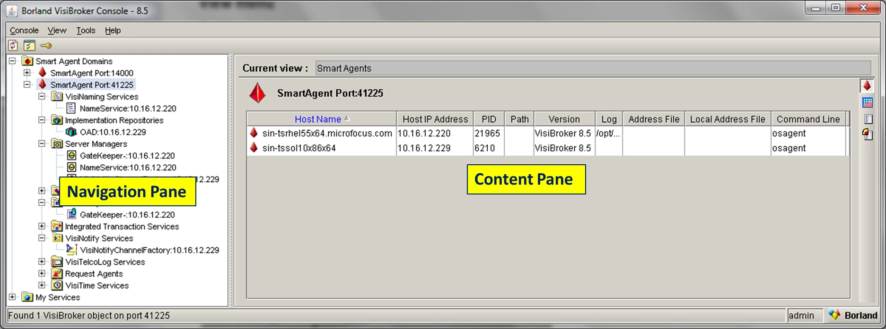The image size is (886, 329).
Task: Click the Integrated Transaction Services icon
Action: pyautogui.click(x=57, y=226)
